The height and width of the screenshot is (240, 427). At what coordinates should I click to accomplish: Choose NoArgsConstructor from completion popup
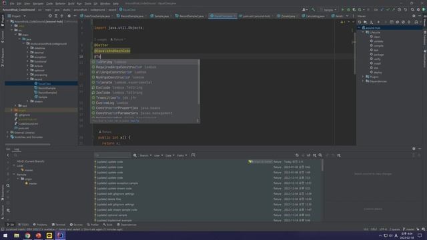(144, 77)
